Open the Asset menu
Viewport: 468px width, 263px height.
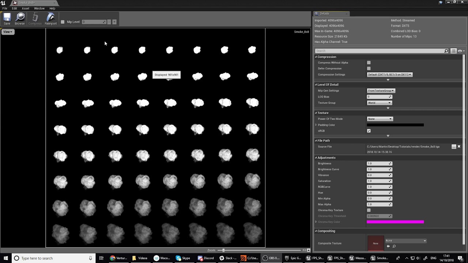click(26, 8)
